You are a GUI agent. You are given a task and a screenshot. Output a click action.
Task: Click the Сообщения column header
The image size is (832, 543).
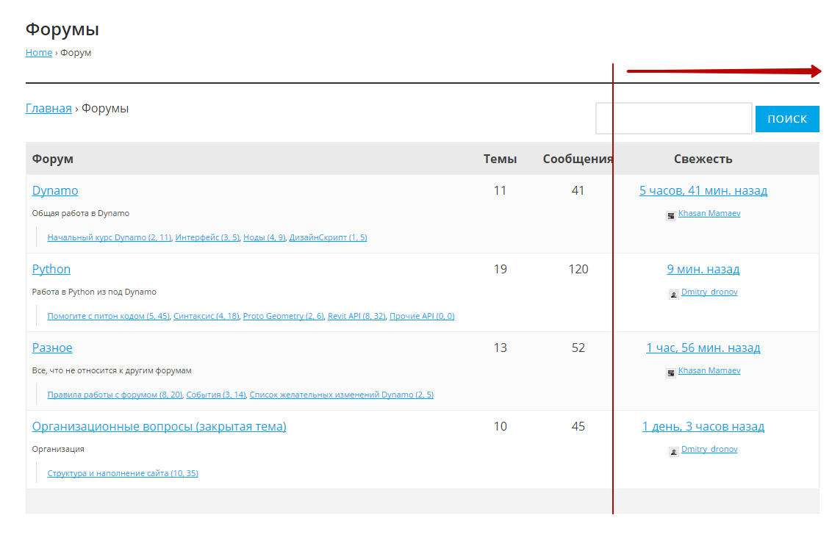tap(578, 159)
